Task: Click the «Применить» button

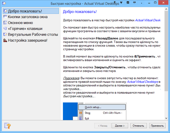Action: [x=157, y=126]
